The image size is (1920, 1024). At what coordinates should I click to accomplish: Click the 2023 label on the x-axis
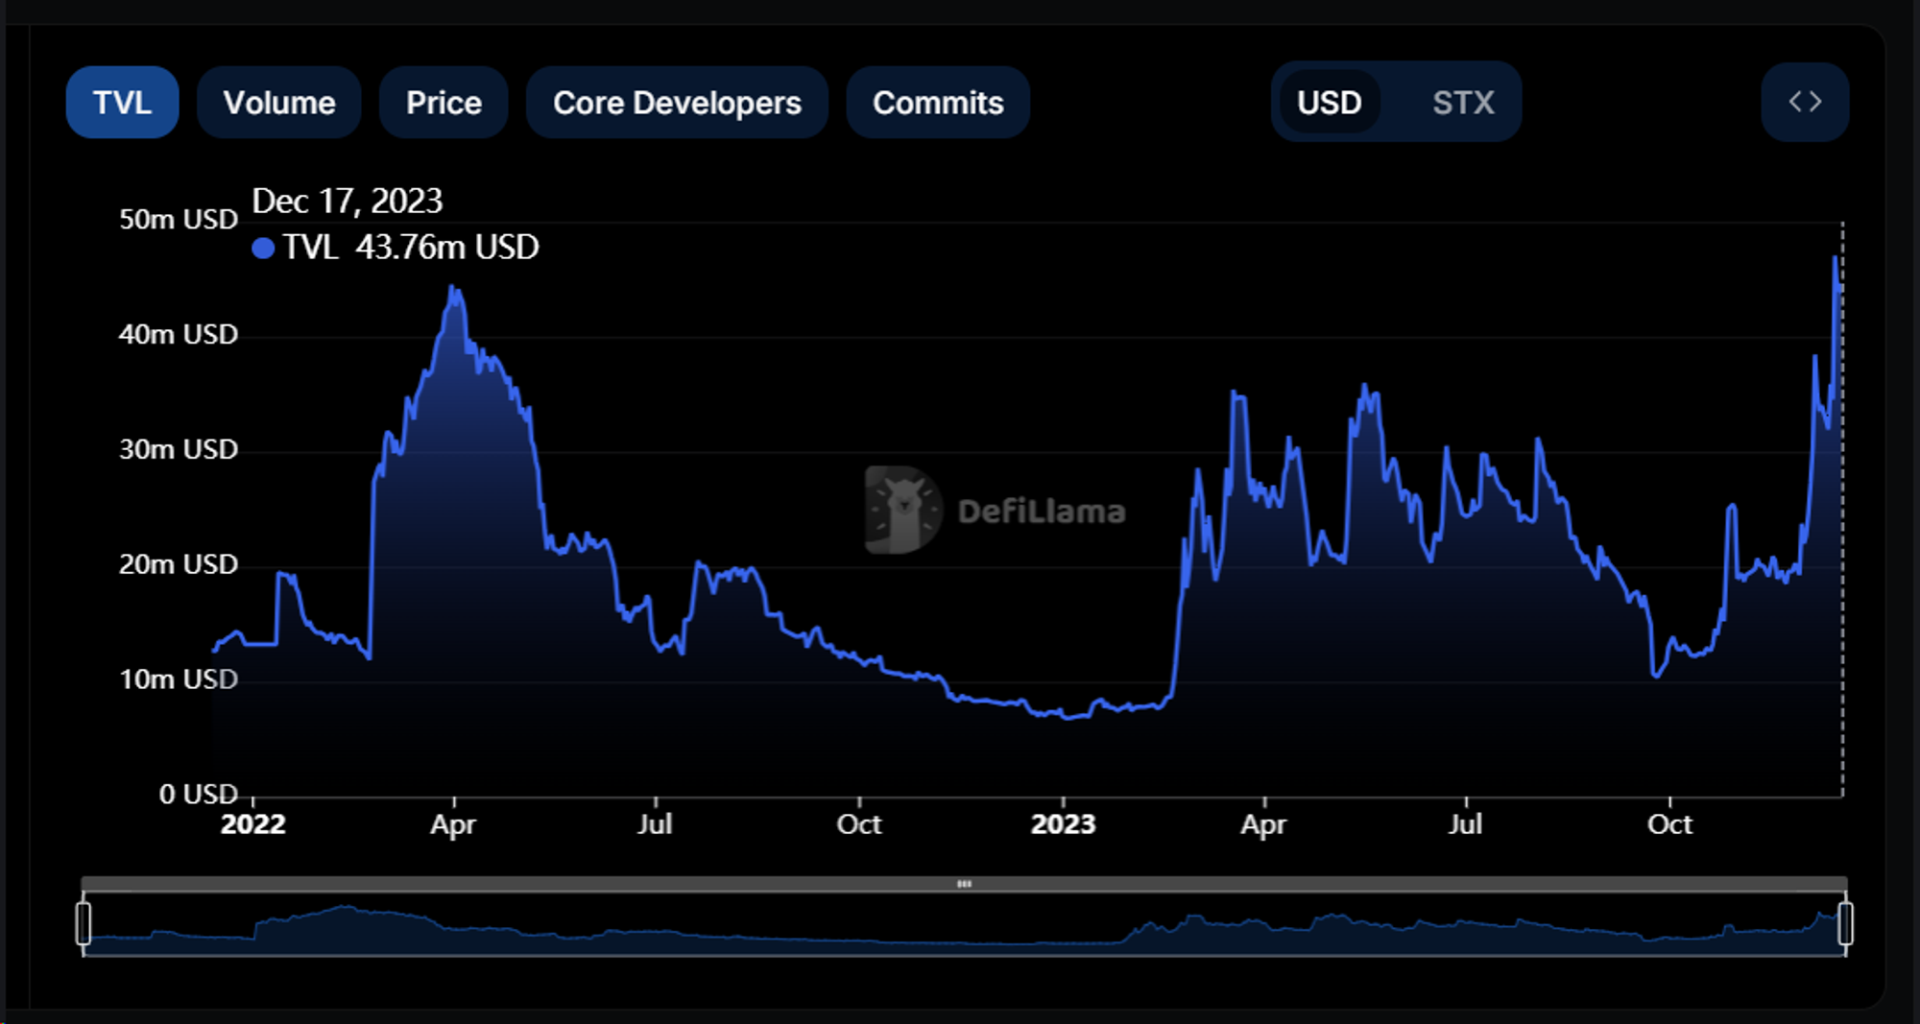[1064, 823]
